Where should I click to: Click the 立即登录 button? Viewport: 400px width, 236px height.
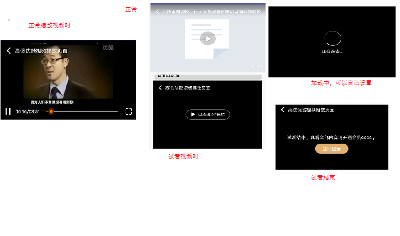pyautogui.click(x=331, y=149)
